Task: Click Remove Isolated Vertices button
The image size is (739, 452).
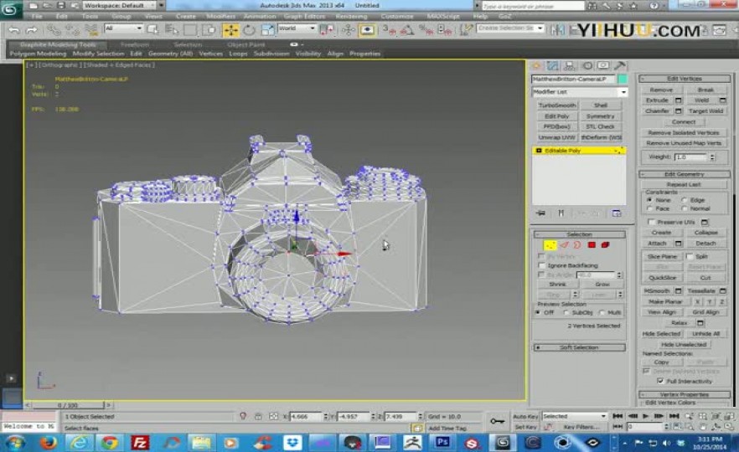Action: 684,133
